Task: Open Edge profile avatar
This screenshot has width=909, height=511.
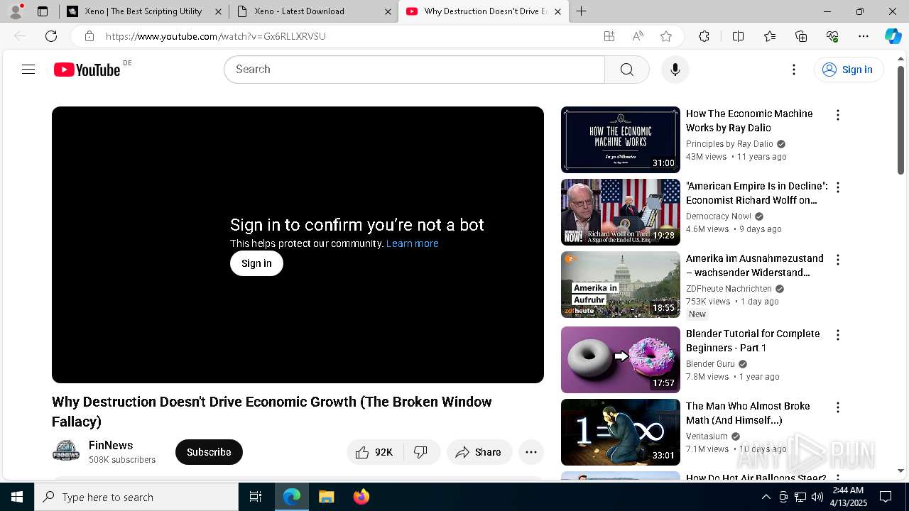Action: click(x=16, y=11)
